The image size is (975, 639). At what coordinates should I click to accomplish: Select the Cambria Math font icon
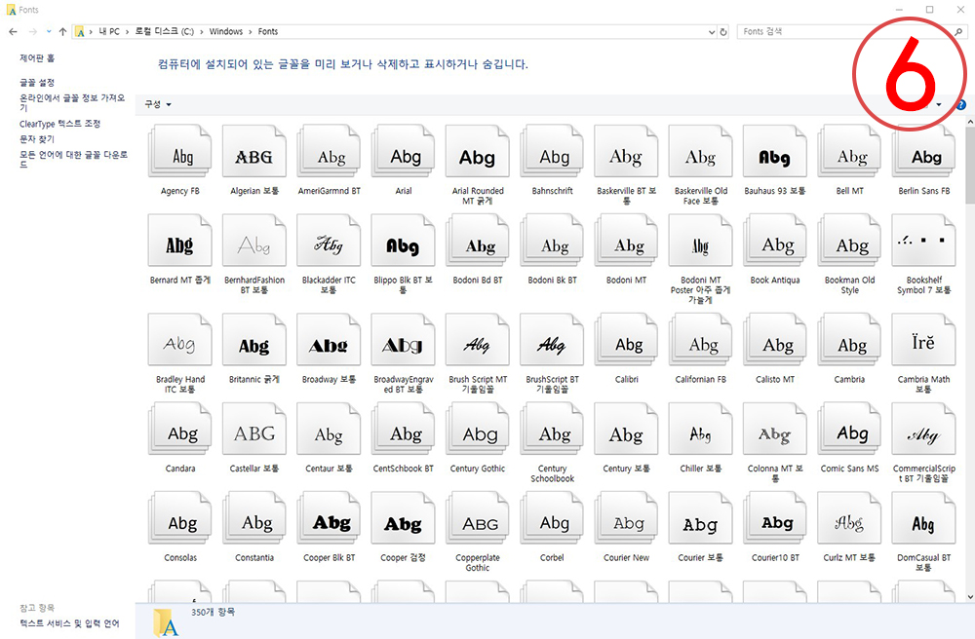click(923, 341)
